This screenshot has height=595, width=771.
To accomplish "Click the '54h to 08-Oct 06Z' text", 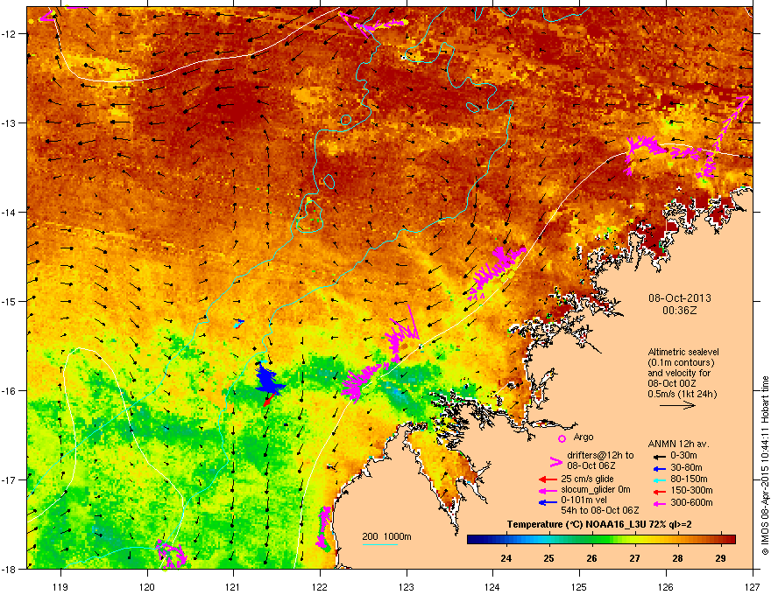I will [x=600, y=510].
